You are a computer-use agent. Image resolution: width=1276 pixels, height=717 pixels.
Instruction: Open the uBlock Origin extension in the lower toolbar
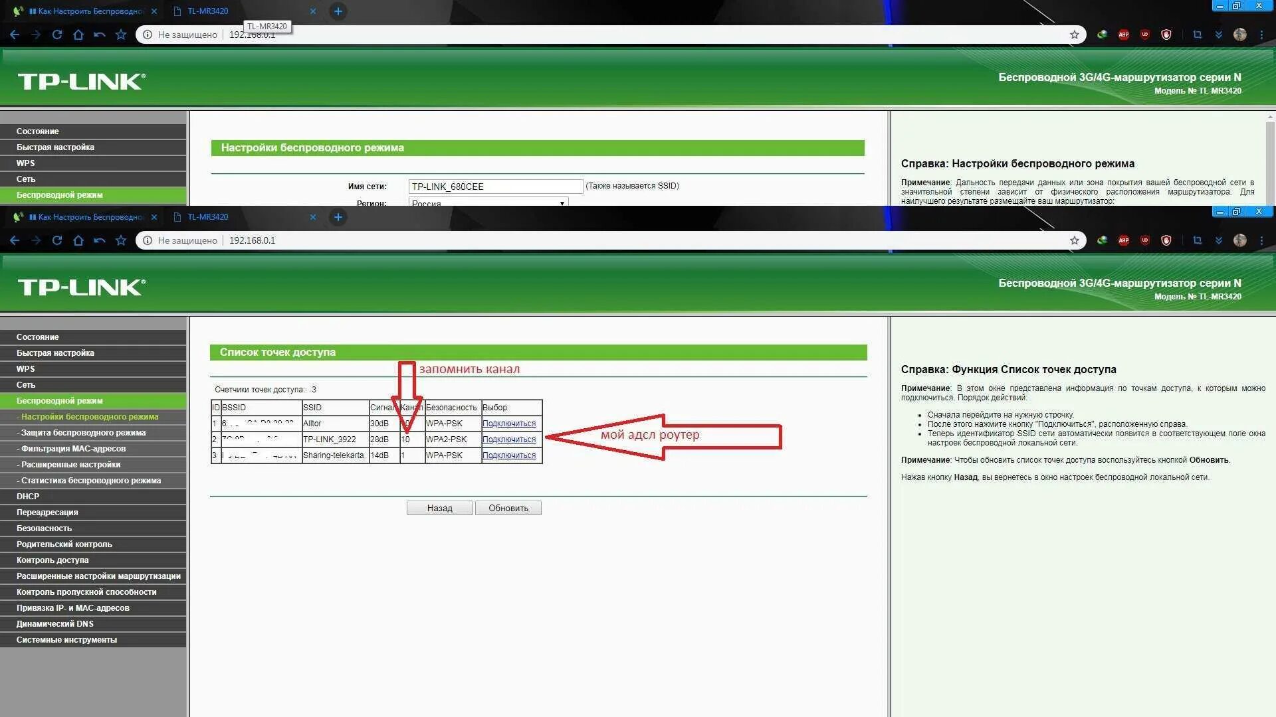tap(1144, 240)
